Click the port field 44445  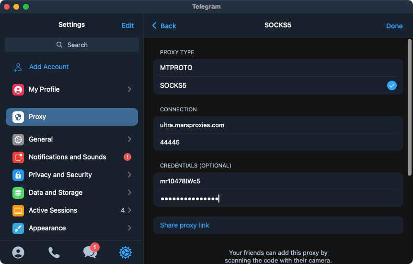tap(278, 142)
